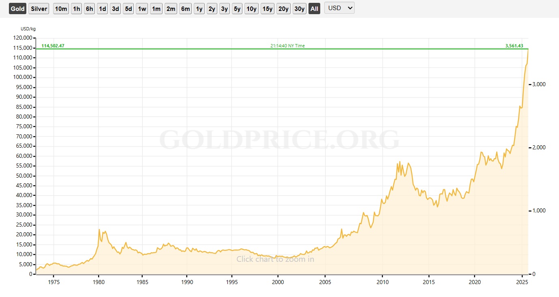This screenshot has height=297, width=559.
Task: Switch to 10y range
Action: pos(251,8)
